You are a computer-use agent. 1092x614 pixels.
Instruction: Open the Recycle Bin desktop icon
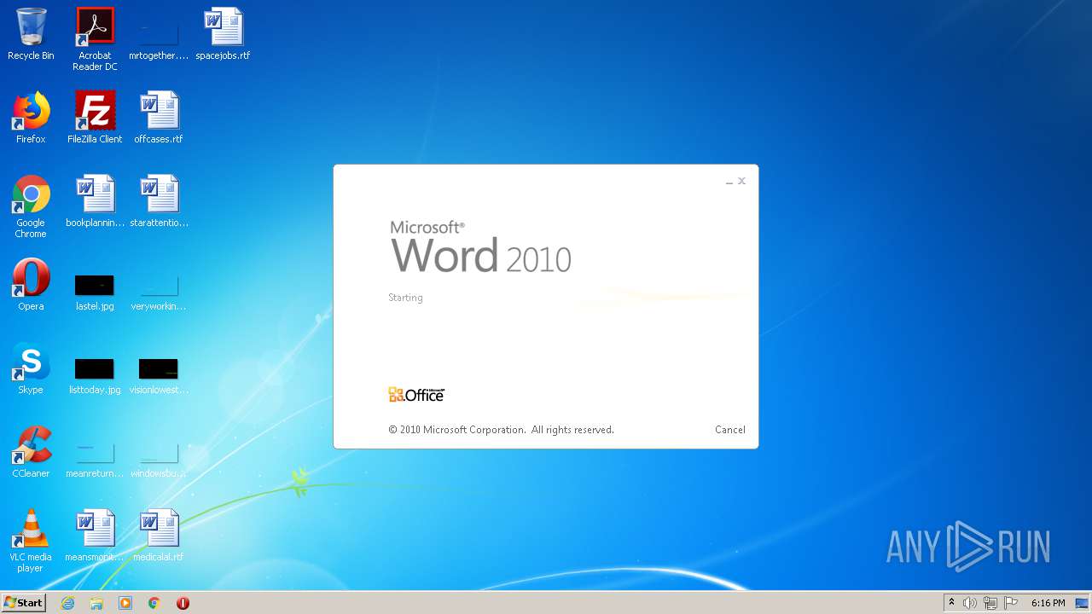[x=31, y=35]
